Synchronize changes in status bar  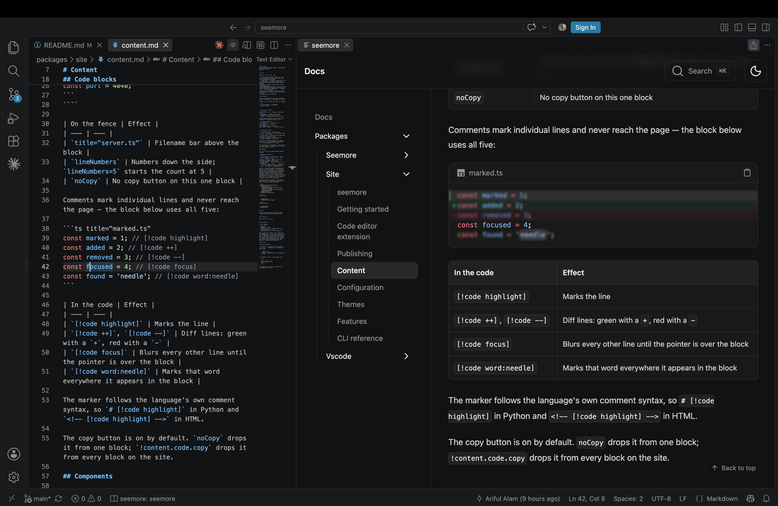click(58, 499)
